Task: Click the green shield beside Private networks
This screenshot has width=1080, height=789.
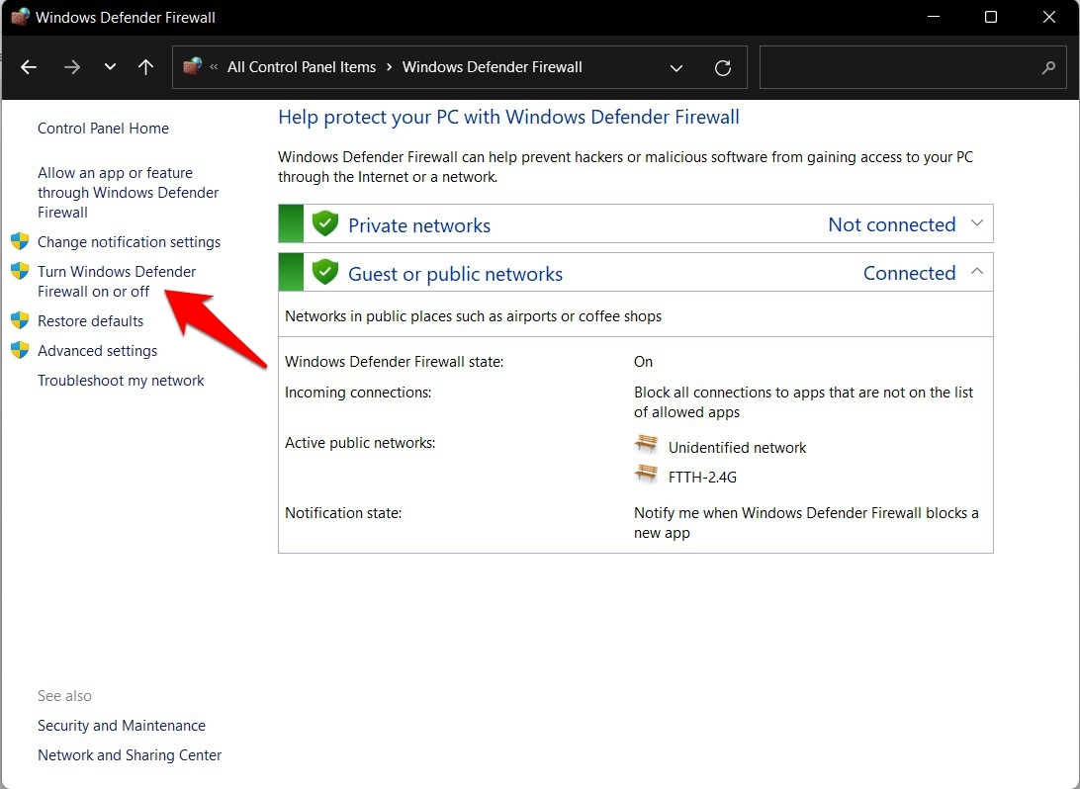Action: [324, 224]
